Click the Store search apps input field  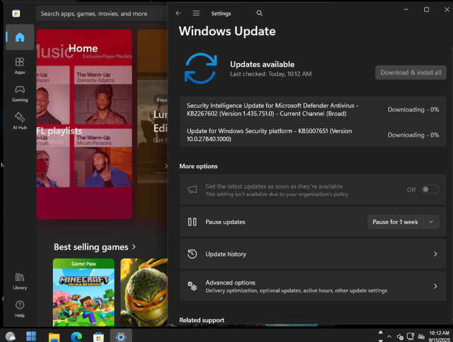tap(102, 14)
